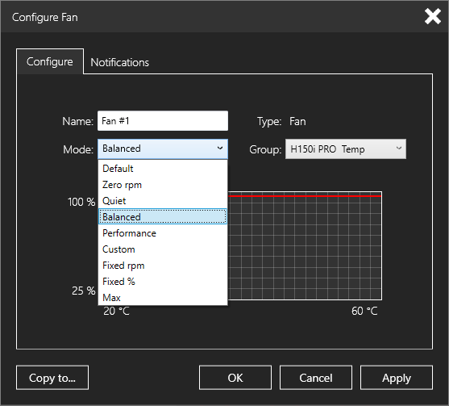The height and width of the screenshot is (406, 449).
Task: Set fan mode to Max
Action: [163, 298]
